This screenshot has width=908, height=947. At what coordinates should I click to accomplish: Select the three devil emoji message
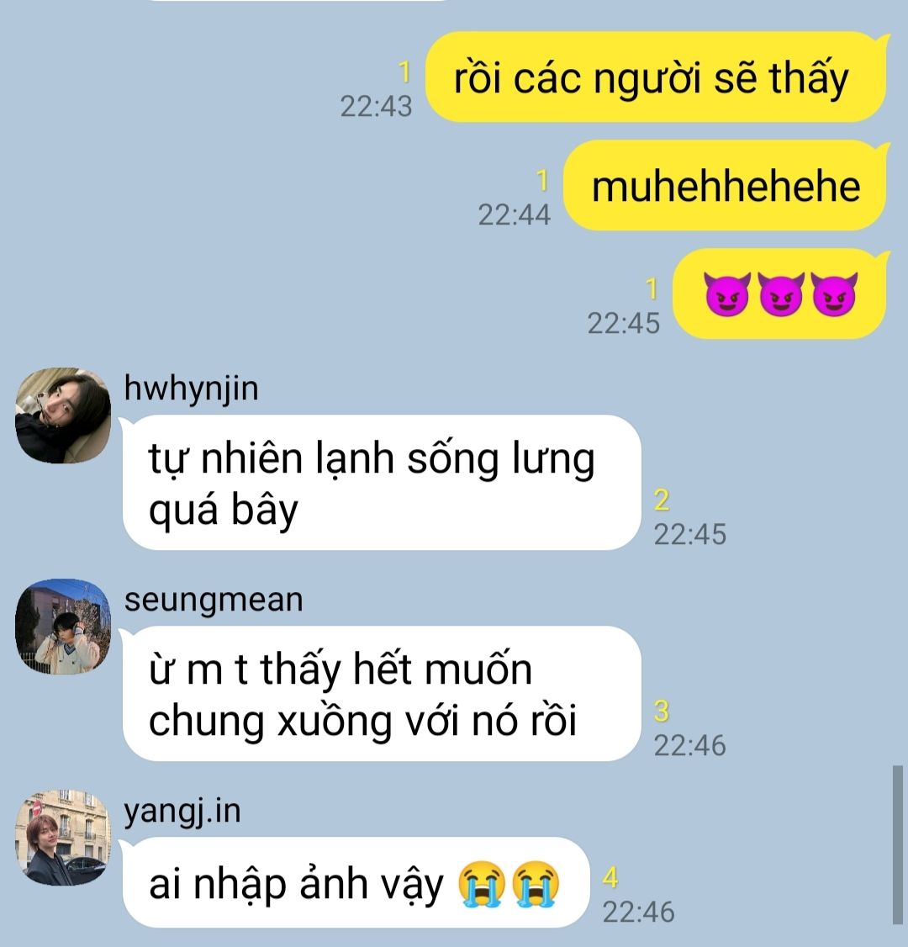[780, 294]
